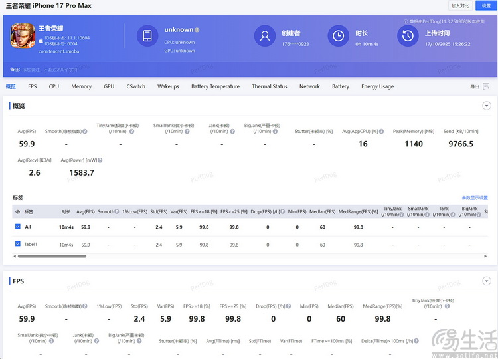This screenshot has height=359, width=498.
Task: Click help icon next to Avg(Power) [mW]
Action: click(101, 160)
